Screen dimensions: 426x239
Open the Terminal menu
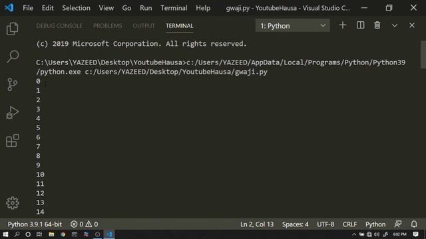pos(174,8)
